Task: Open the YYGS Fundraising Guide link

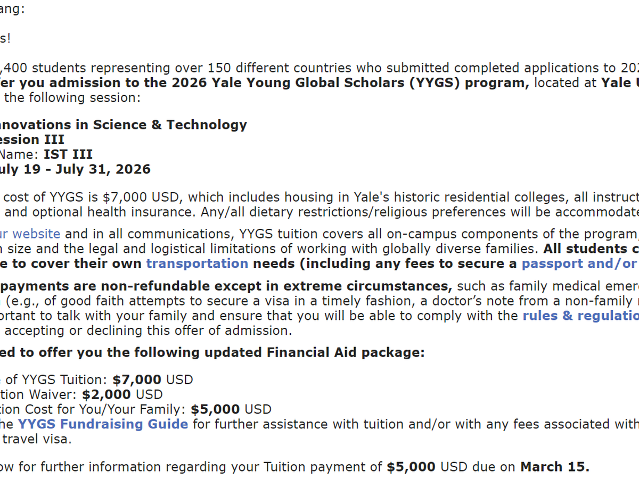Action: [x=103, y=424]
